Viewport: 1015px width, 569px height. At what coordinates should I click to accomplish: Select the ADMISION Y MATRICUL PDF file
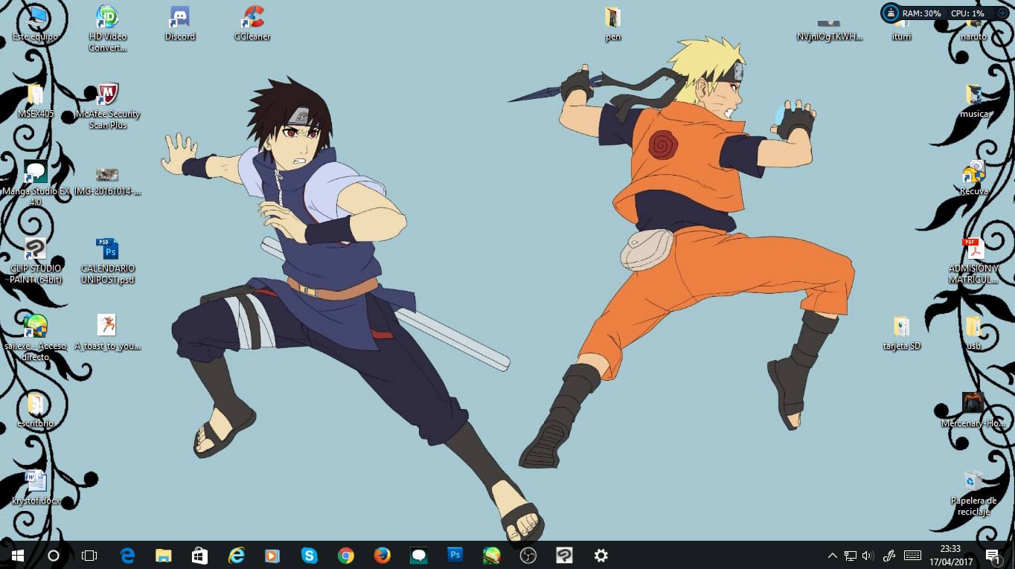pos(973,260)
